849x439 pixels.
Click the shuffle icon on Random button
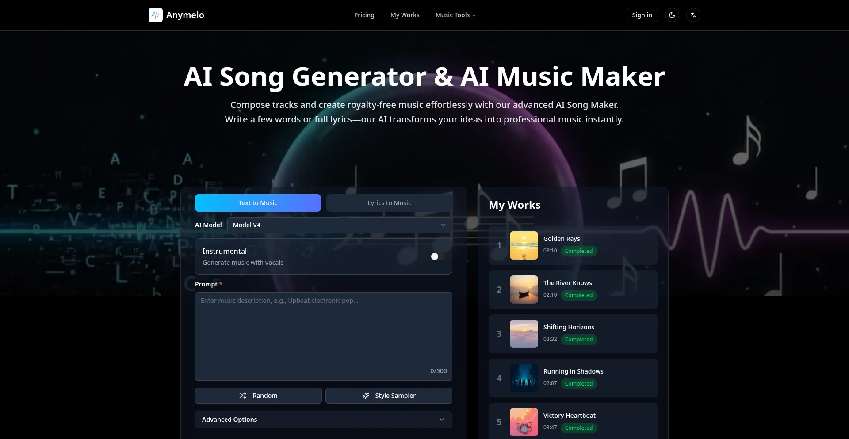[x=243, y=396]
